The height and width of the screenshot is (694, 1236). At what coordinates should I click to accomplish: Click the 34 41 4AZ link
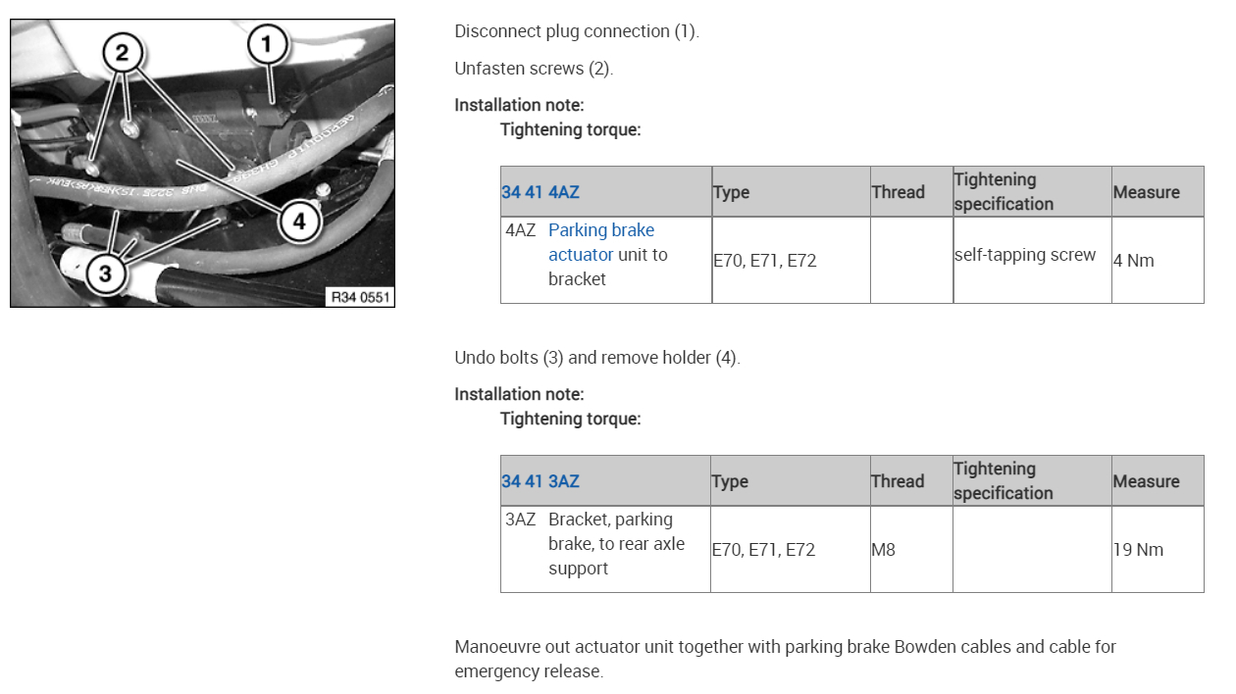(x=541, y=192)
